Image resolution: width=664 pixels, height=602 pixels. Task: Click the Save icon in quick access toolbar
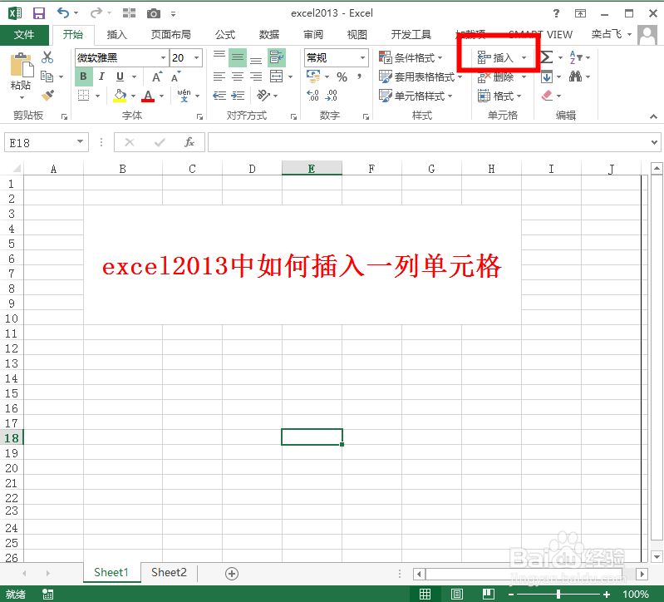click(x=39, y=13)
